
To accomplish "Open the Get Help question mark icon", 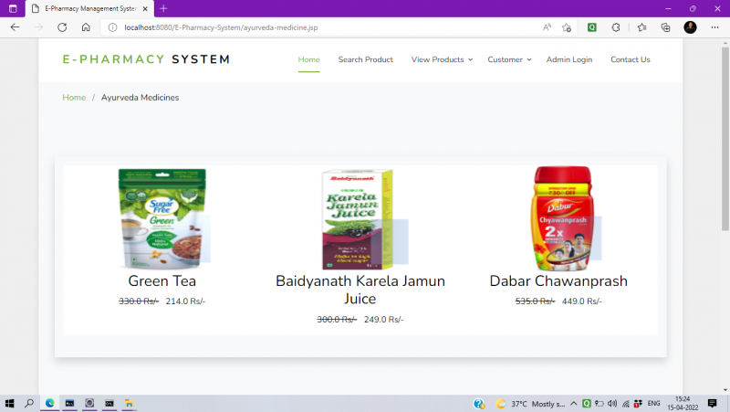I will point(479,404).
